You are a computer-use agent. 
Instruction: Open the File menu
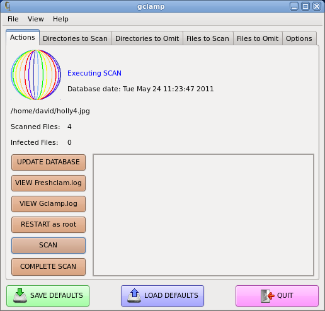coord(13,19)
